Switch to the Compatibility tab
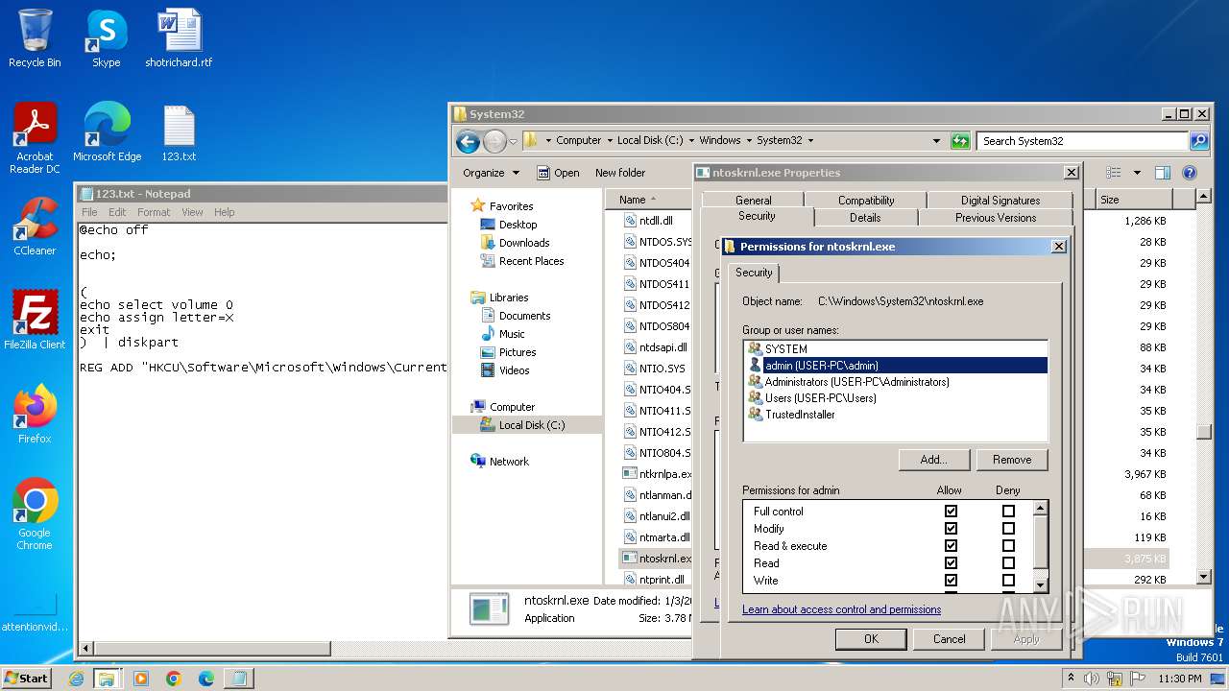This screenshot has height=691, width=1229. (x=866, y=201)
